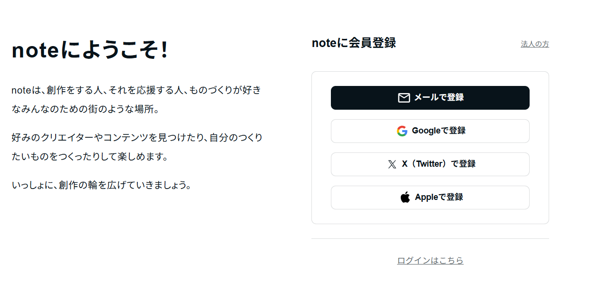The image size is (590, 293).
Task: Register using the メールで登録 button
Action: click(x=430, y=98)
